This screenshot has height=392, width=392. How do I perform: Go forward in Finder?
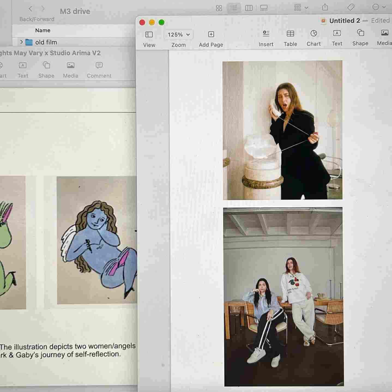43,9
